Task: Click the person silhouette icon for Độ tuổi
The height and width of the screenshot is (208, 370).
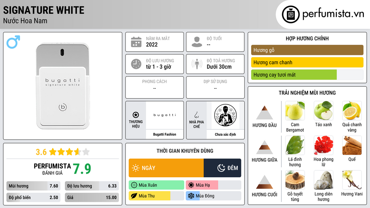Action: click(x=197, y=42)
